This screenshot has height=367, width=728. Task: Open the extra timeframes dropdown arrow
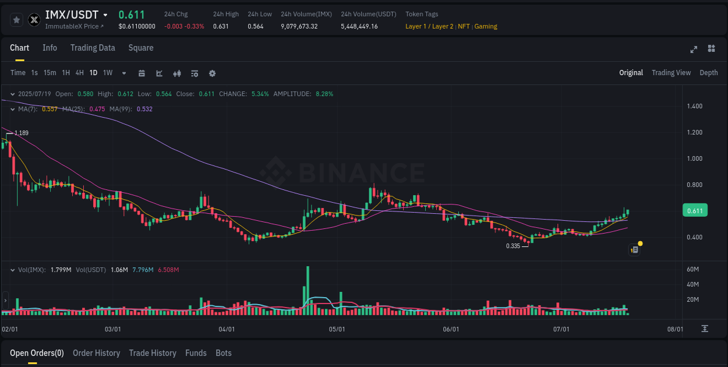[x=123, y=73]
